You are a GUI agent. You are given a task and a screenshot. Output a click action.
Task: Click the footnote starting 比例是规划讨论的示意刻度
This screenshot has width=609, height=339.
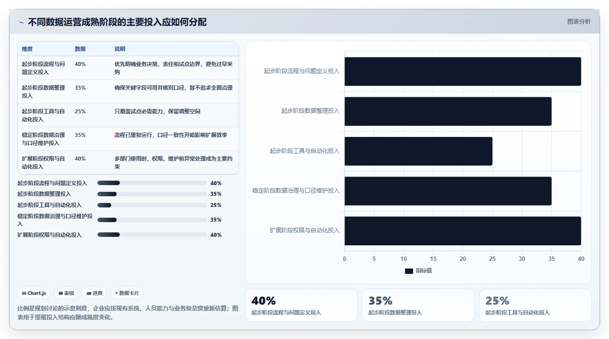(128, 313)
